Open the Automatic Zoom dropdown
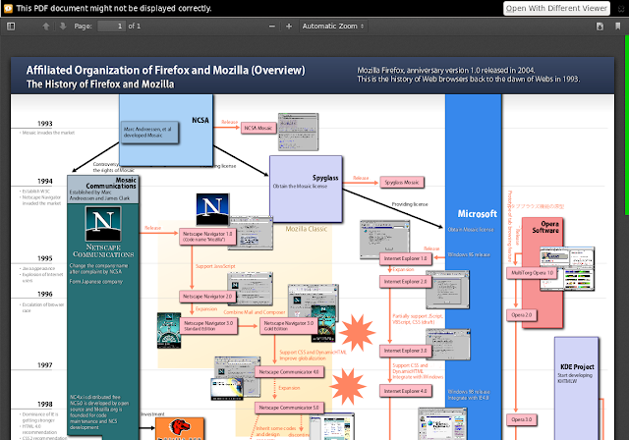The height and width of the screenshot is (440, 629). click(x=333, y=27)
